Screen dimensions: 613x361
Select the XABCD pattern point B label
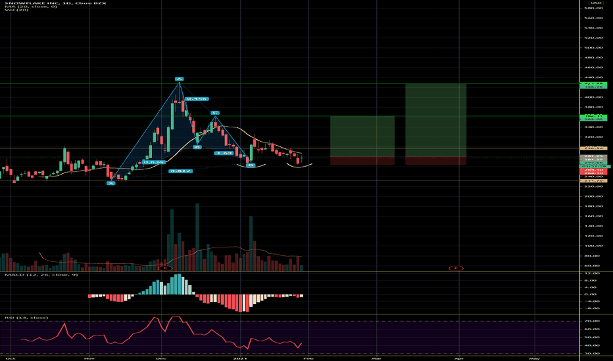pyautogui.click(x=197, y=147)
